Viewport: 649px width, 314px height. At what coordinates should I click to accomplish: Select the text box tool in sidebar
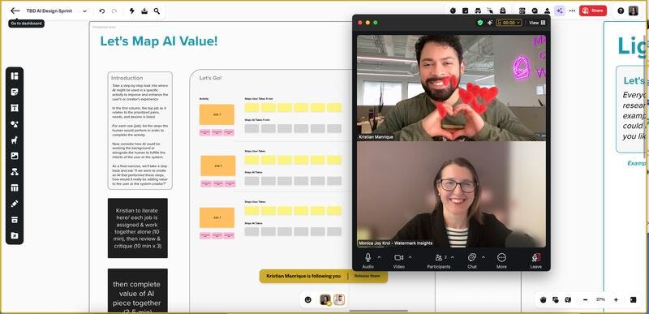pyautogui.click(x=15, y=108)
